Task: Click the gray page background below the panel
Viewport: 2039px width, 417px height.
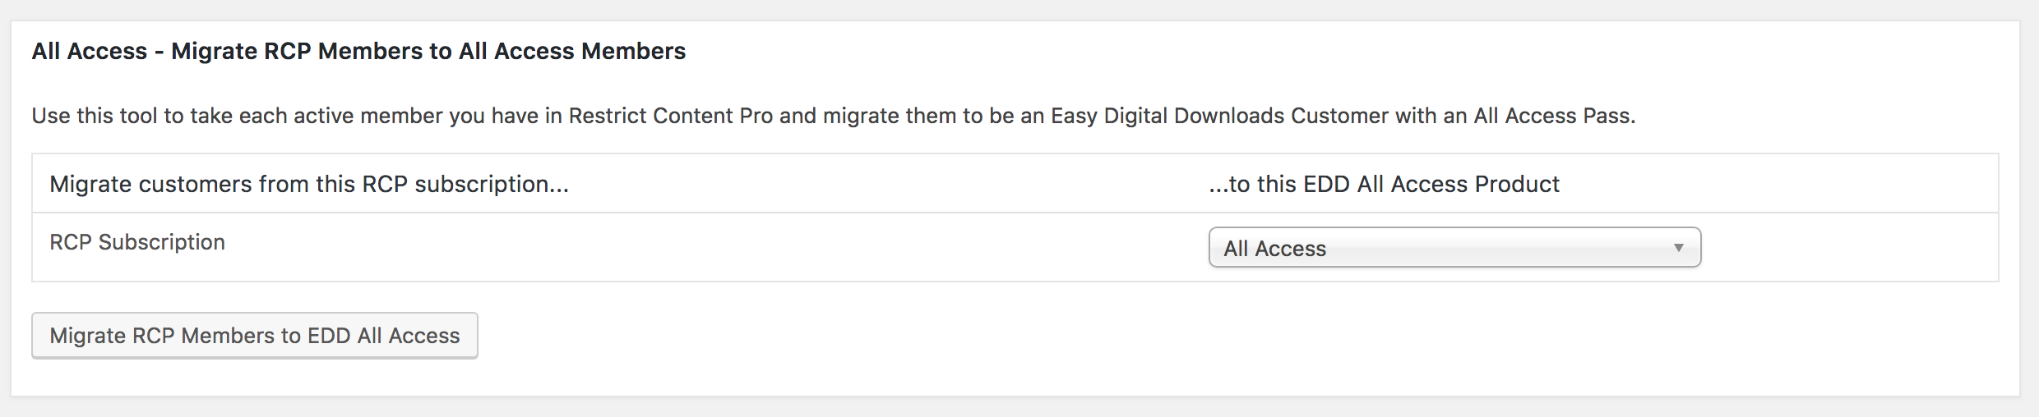Action: tap(1019, 408)
